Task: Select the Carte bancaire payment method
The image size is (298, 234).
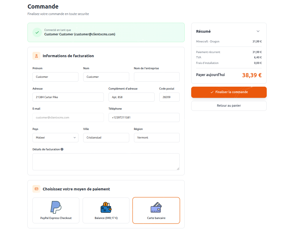Action: tap(156, 210)
